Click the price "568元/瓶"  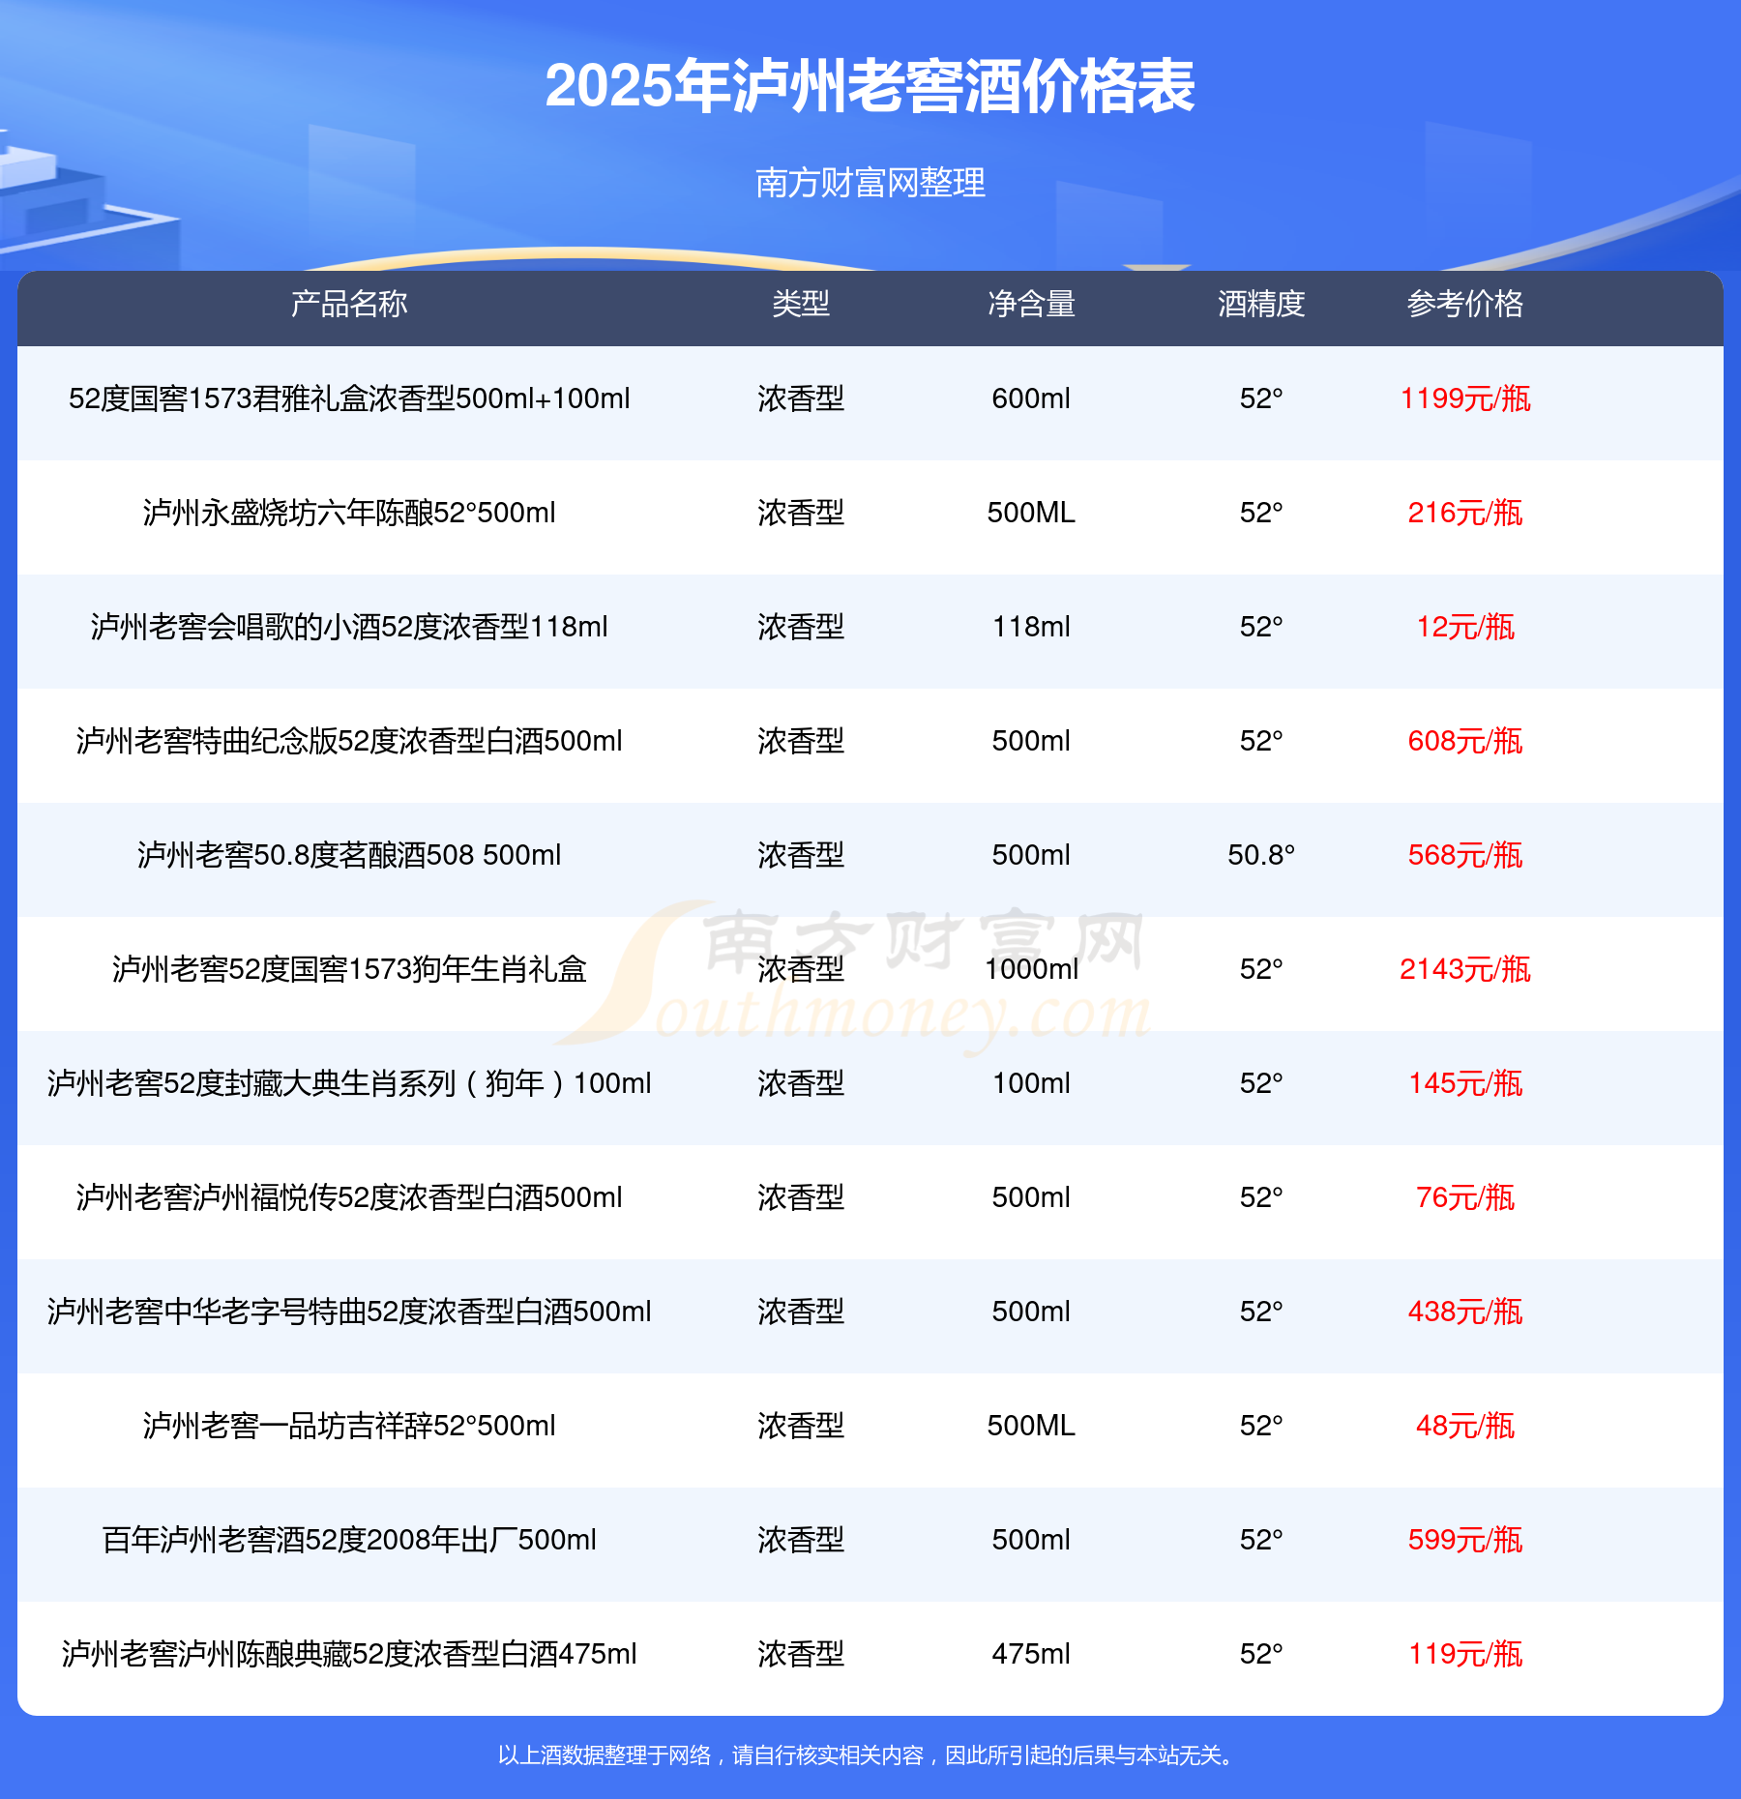(1465, 855)
